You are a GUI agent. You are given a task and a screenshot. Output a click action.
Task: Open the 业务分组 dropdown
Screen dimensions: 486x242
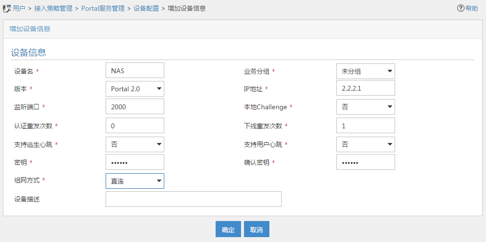pyautogui.click(x=365, y=71)
